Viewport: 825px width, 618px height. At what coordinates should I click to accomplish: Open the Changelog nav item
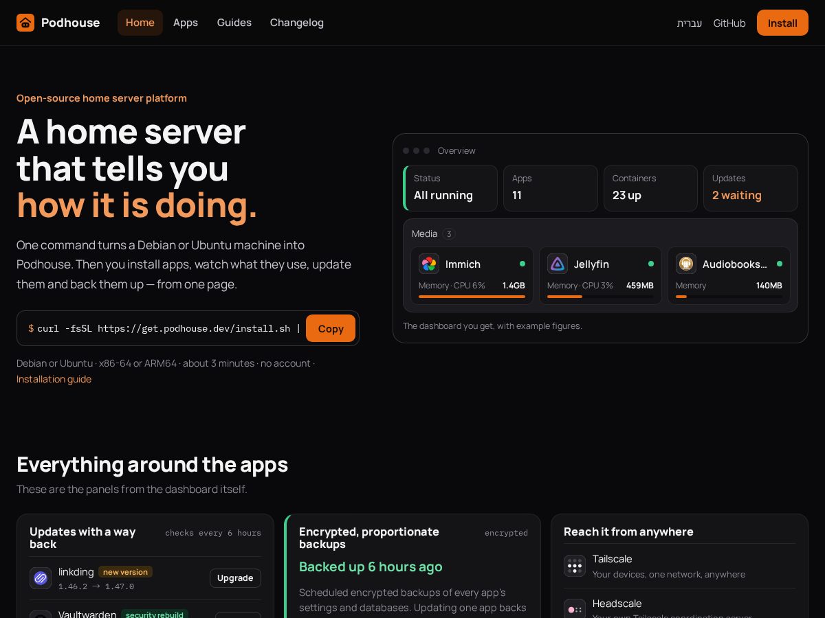297,23
